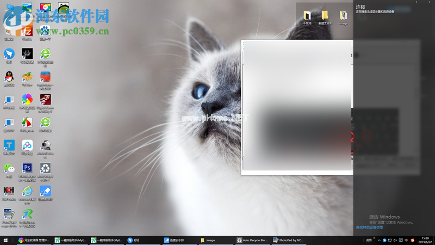Launch the FSCapture shortcut

tap(27, 125)
